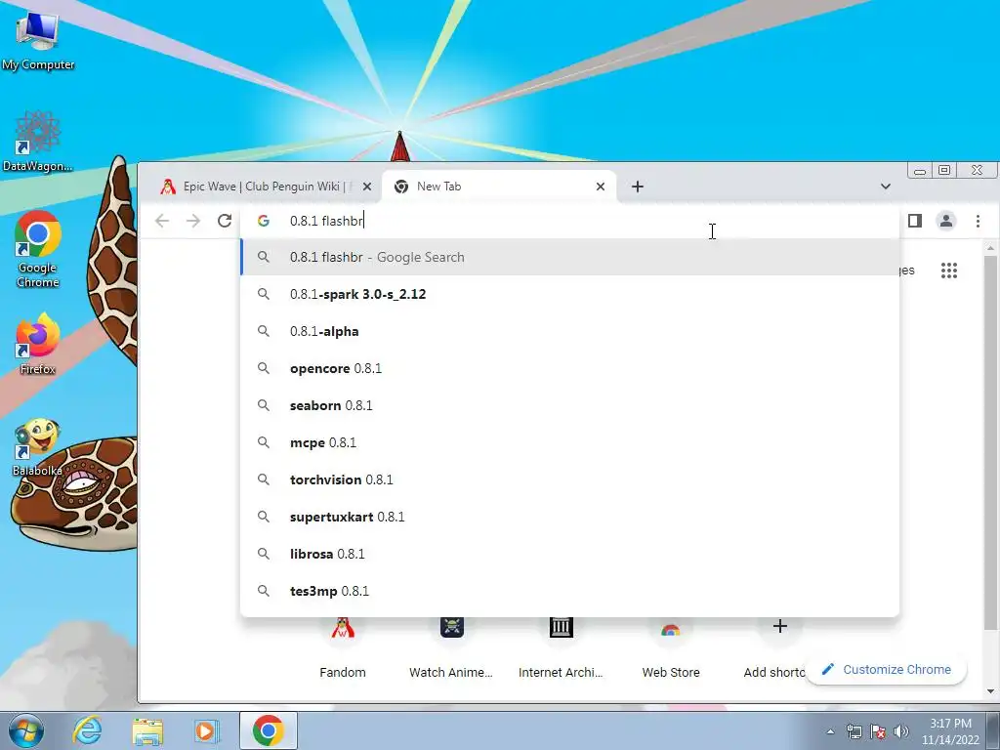Screen dimensions: 1000x750
Task: Launch Internet Explorer from taskbar
Action: [86, 730]
